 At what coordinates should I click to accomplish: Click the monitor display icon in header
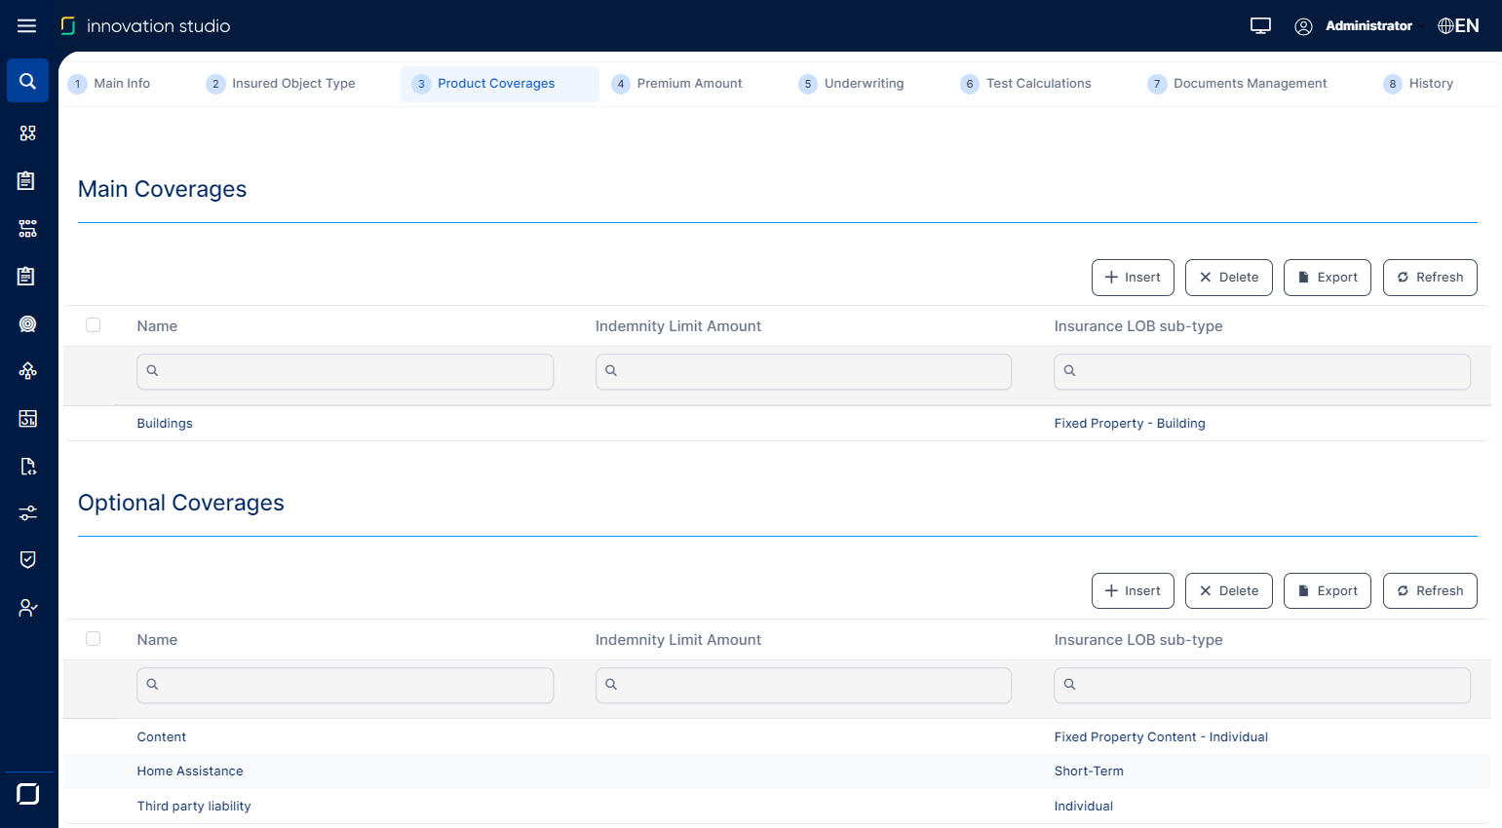pyautogui.click(x=1260, y=26)
